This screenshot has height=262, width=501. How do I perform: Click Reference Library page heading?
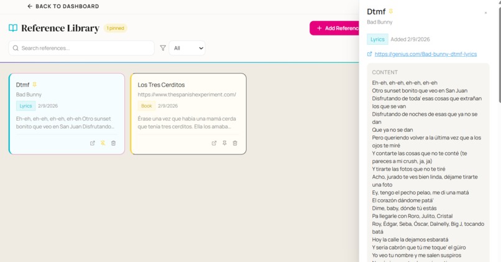[x=60, y=28]
